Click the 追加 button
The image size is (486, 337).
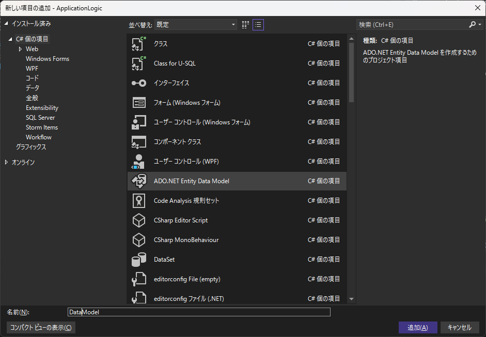(x=417, y=327)
